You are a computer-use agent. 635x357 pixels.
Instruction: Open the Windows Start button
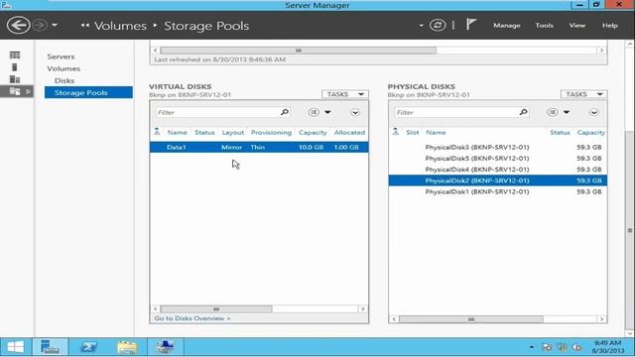16,347
